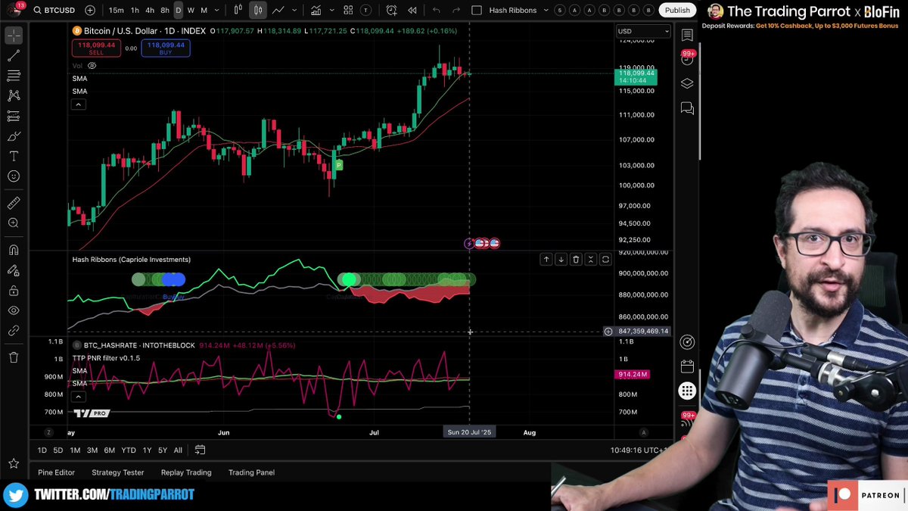
Task: Select the 1D date range
Action: coord(42,450)
